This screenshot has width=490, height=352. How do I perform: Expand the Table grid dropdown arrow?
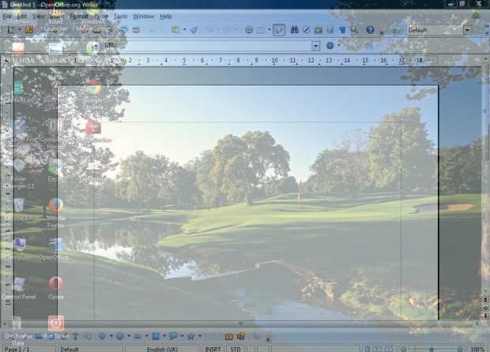pos(269,30)
